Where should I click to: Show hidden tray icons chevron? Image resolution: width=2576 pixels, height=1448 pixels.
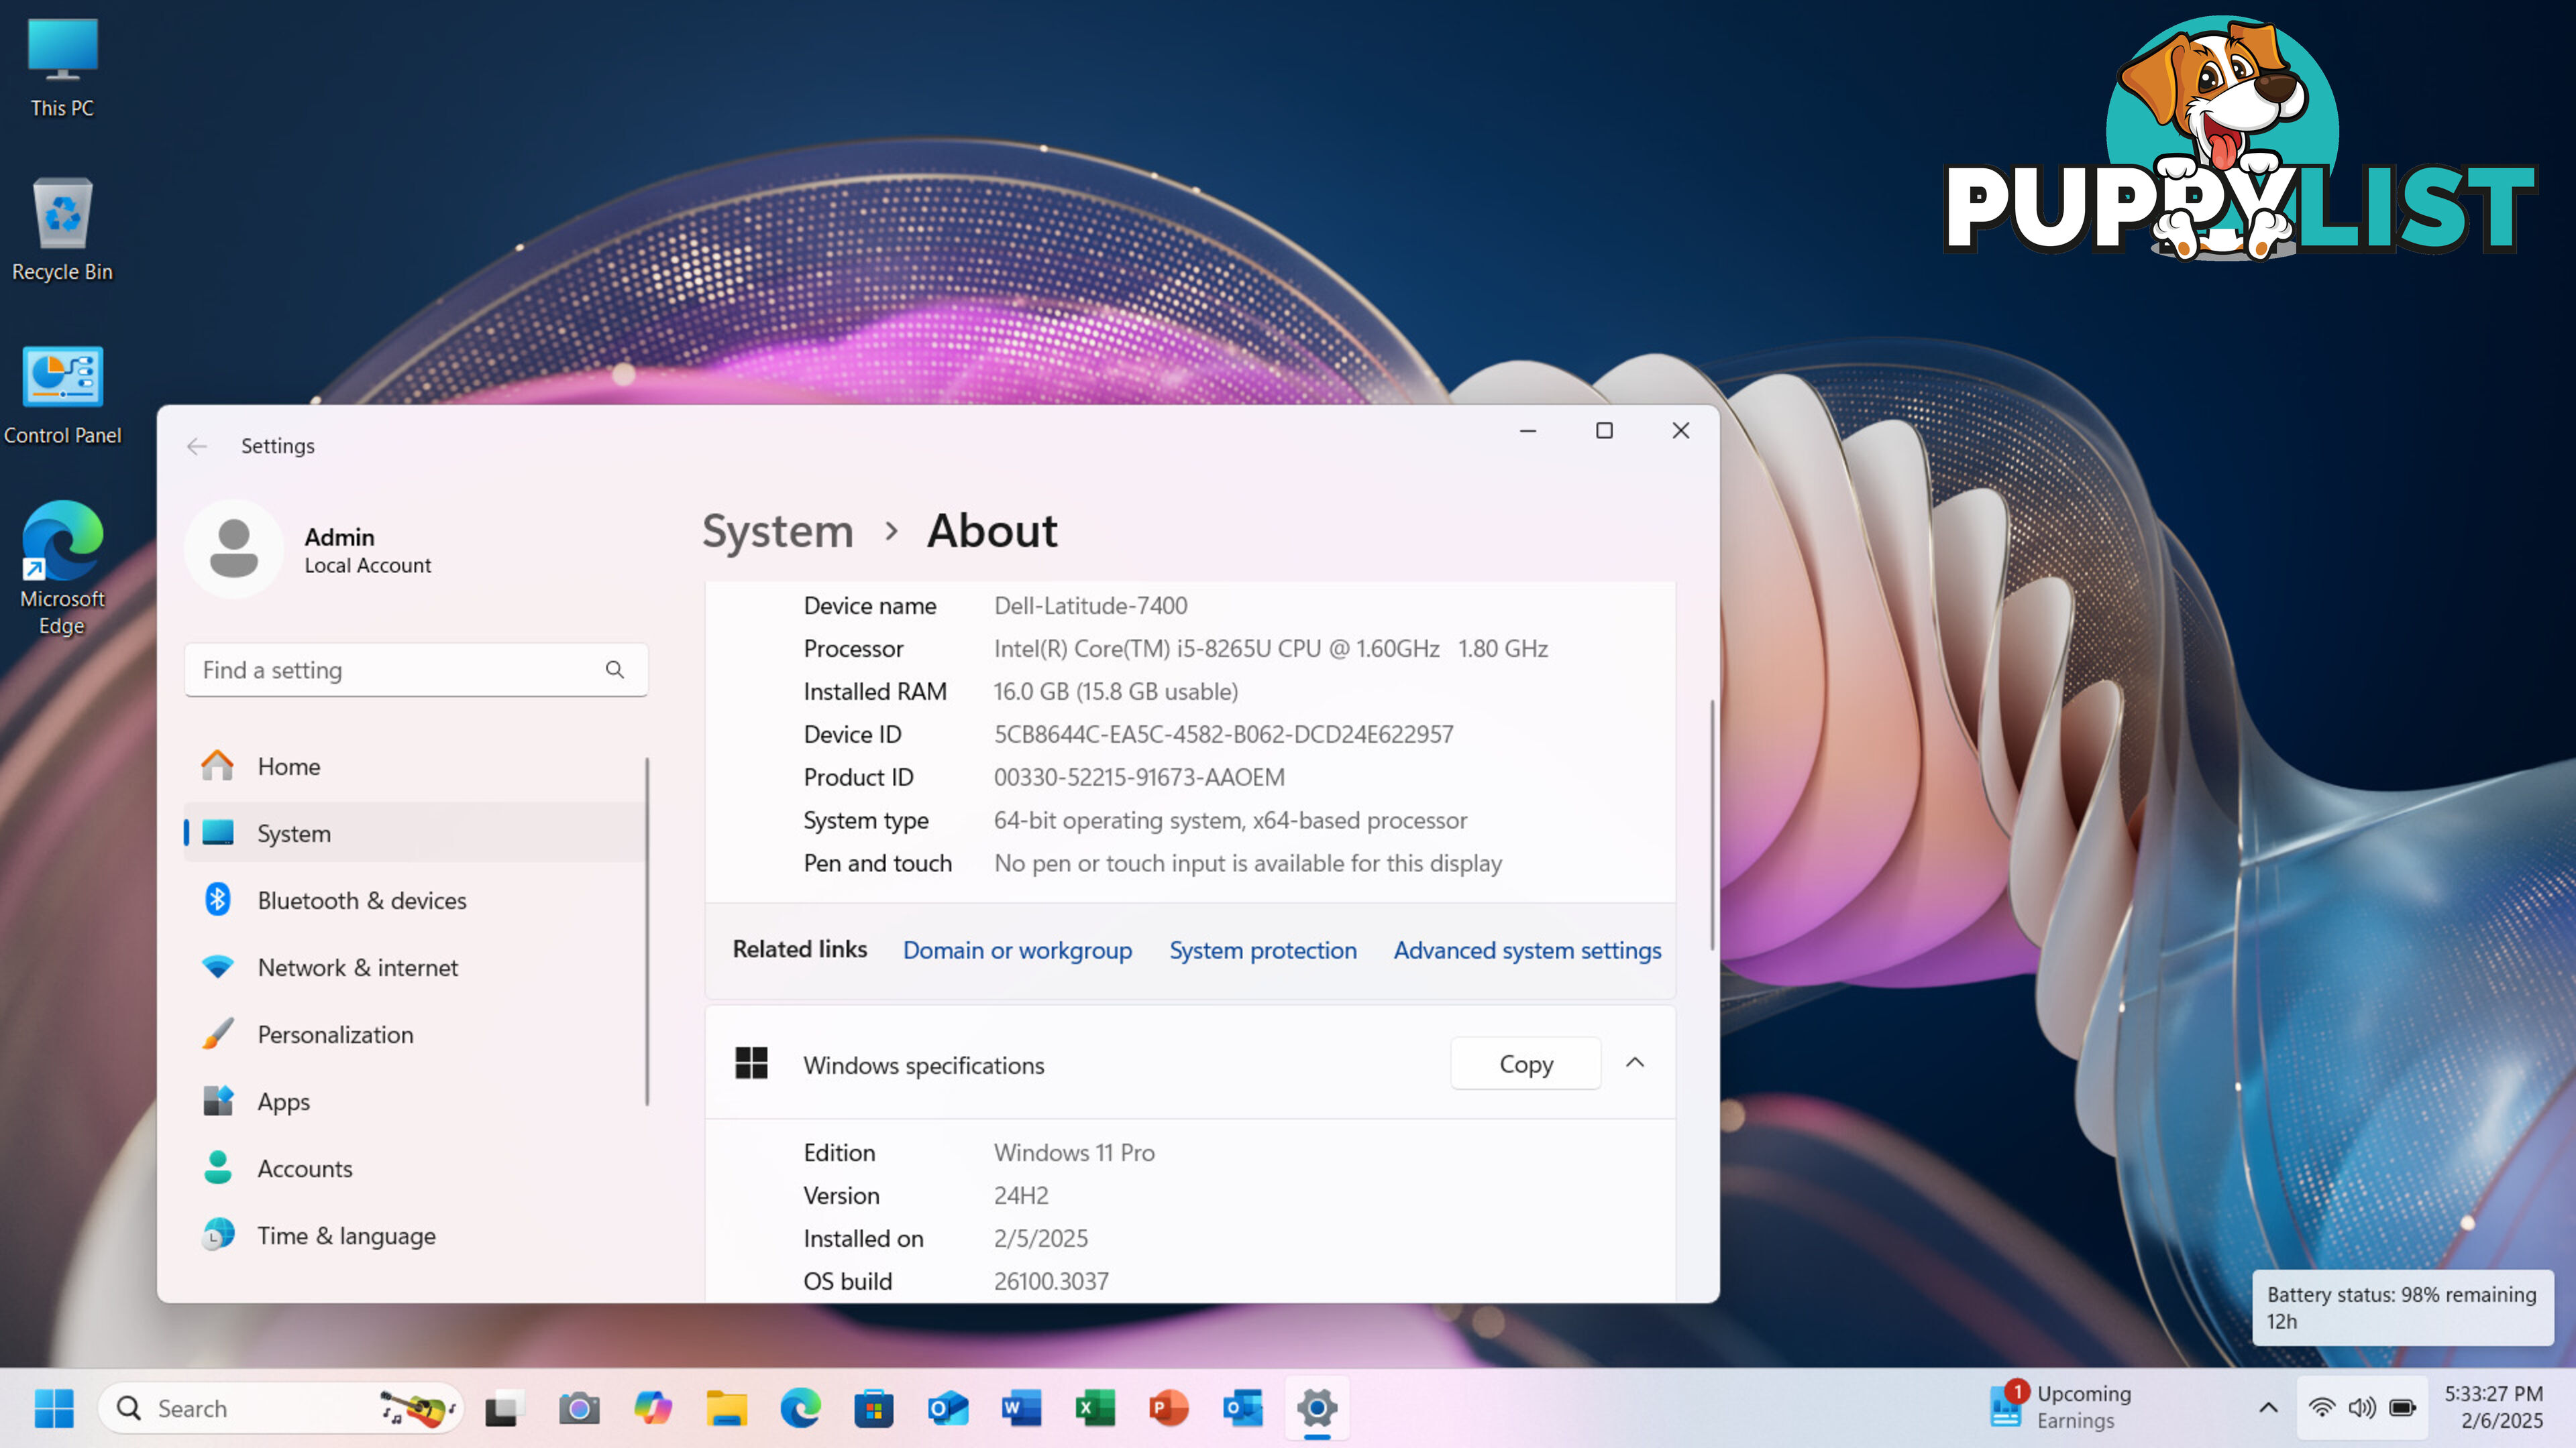2268,1408
